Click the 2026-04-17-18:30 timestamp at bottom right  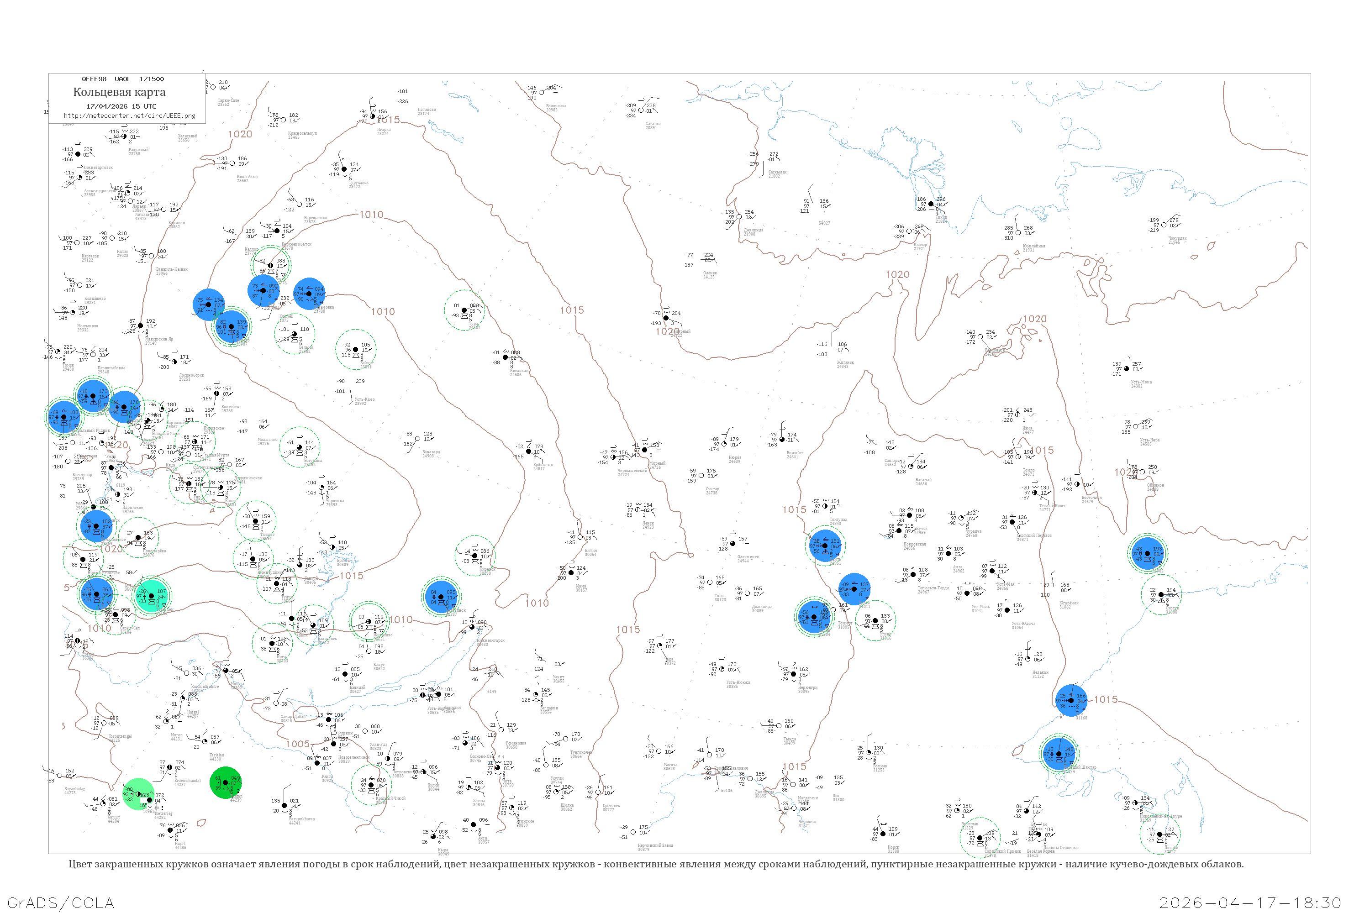pyautogui.click(x=1250, y=903)
